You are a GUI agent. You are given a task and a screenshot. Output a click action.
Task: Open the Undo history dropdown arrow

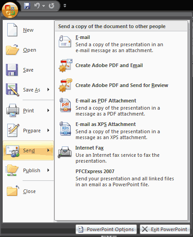coord(43,6)
